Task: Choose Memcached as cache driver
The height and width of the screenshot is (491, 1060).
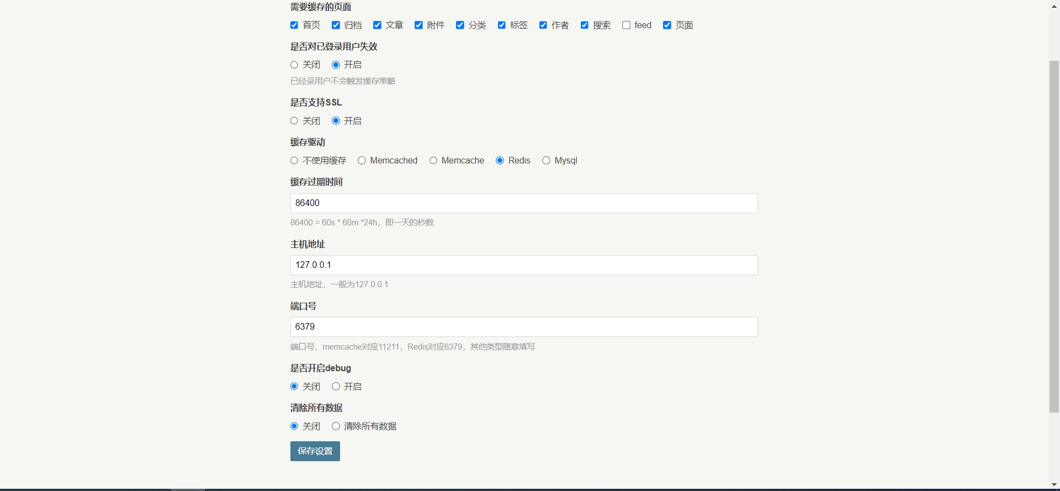Action: (x=362, y=161)
